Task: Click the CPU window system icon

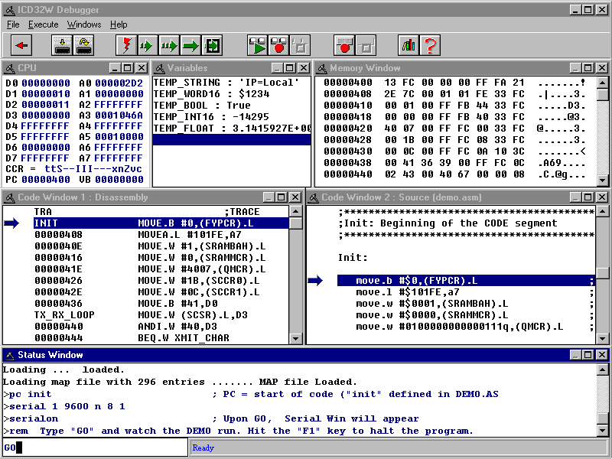Action: pos(10,68)
